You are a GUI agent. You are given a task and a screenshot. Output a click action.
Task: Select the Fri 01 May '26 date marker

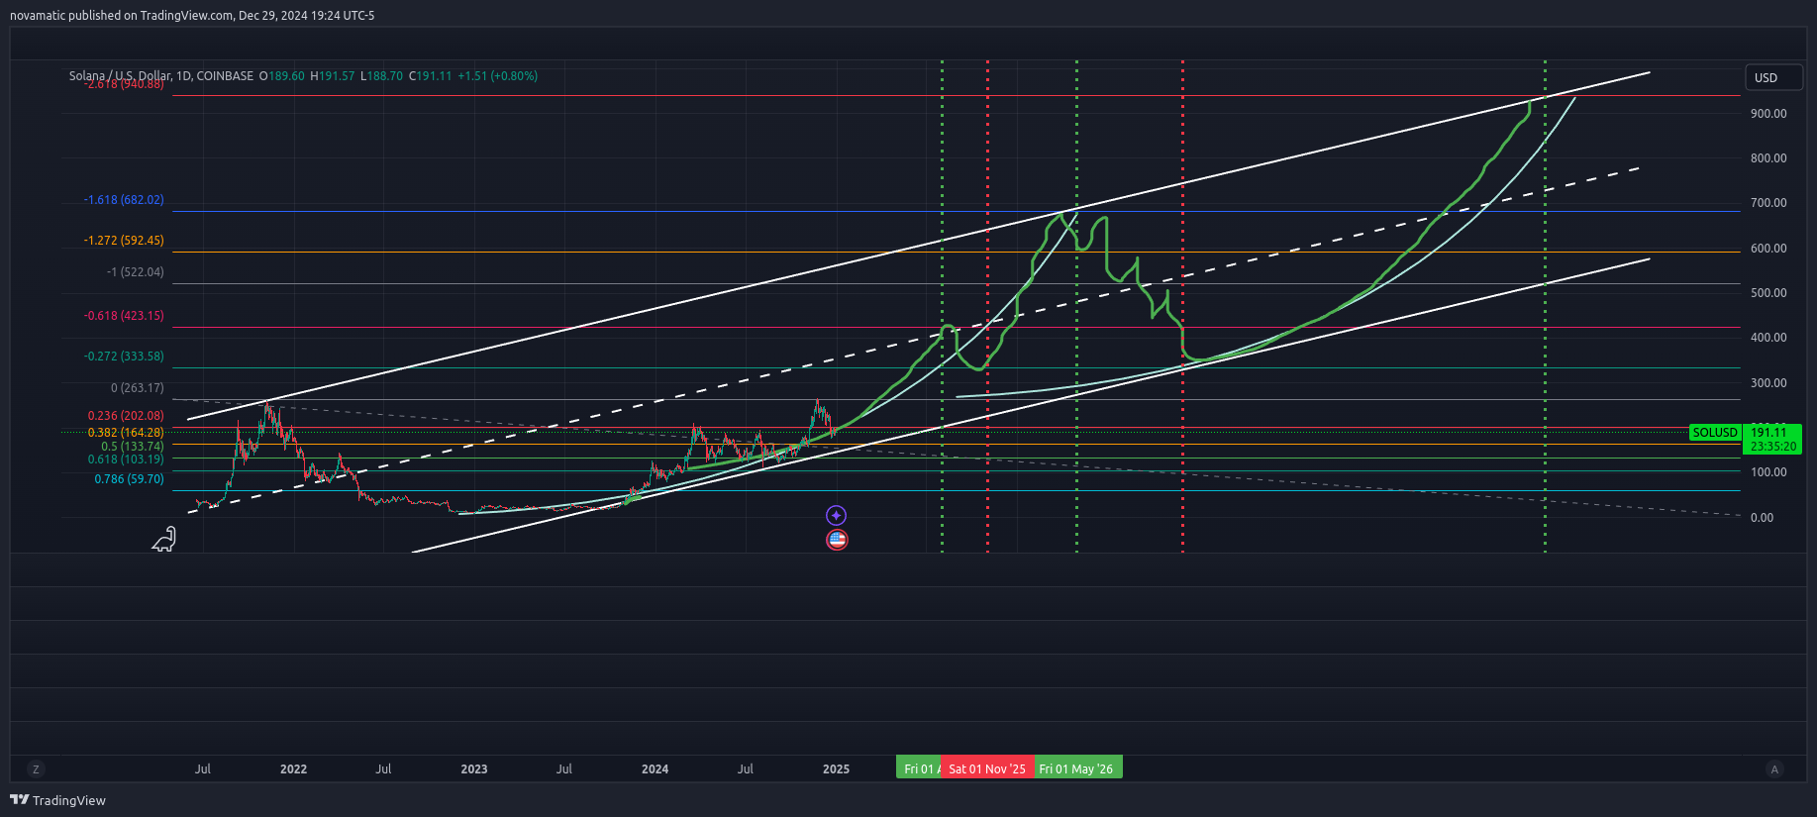click(1077, 768)
